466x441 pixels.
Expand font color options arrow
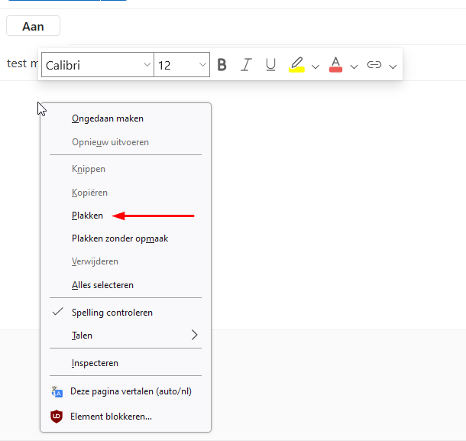[x=354, y=66]
